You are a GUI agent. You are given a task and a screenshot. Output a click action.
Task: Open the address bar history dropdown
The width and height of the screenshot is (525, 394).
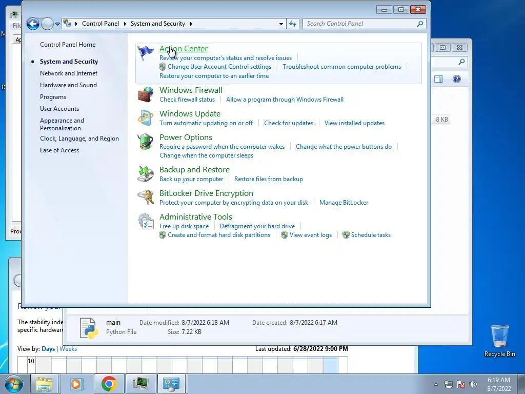[281, 24]
